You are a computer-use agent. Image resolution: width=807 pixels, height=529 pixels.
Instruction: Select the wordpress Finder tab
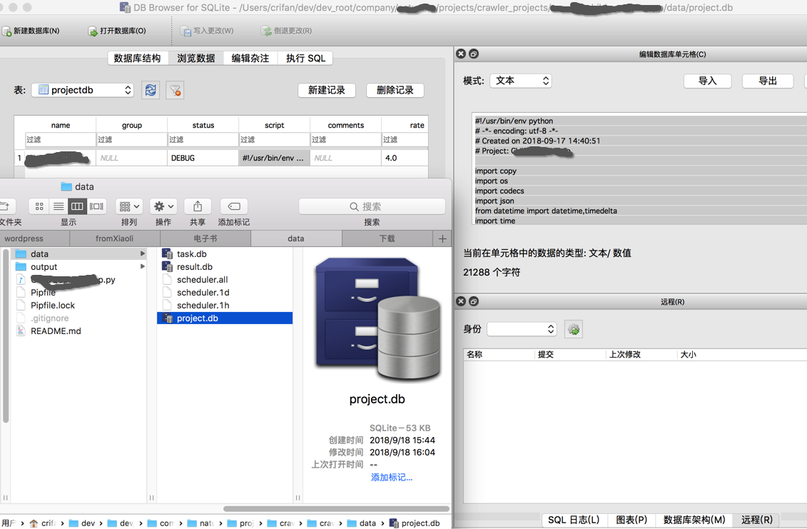pyautogui.click(x=34, y=238)
